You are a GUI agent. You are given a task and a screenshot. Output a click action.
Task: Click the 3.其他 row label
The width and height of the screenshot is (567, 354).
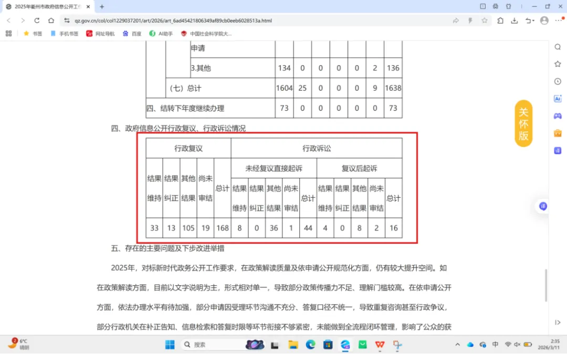pos(201,68)
